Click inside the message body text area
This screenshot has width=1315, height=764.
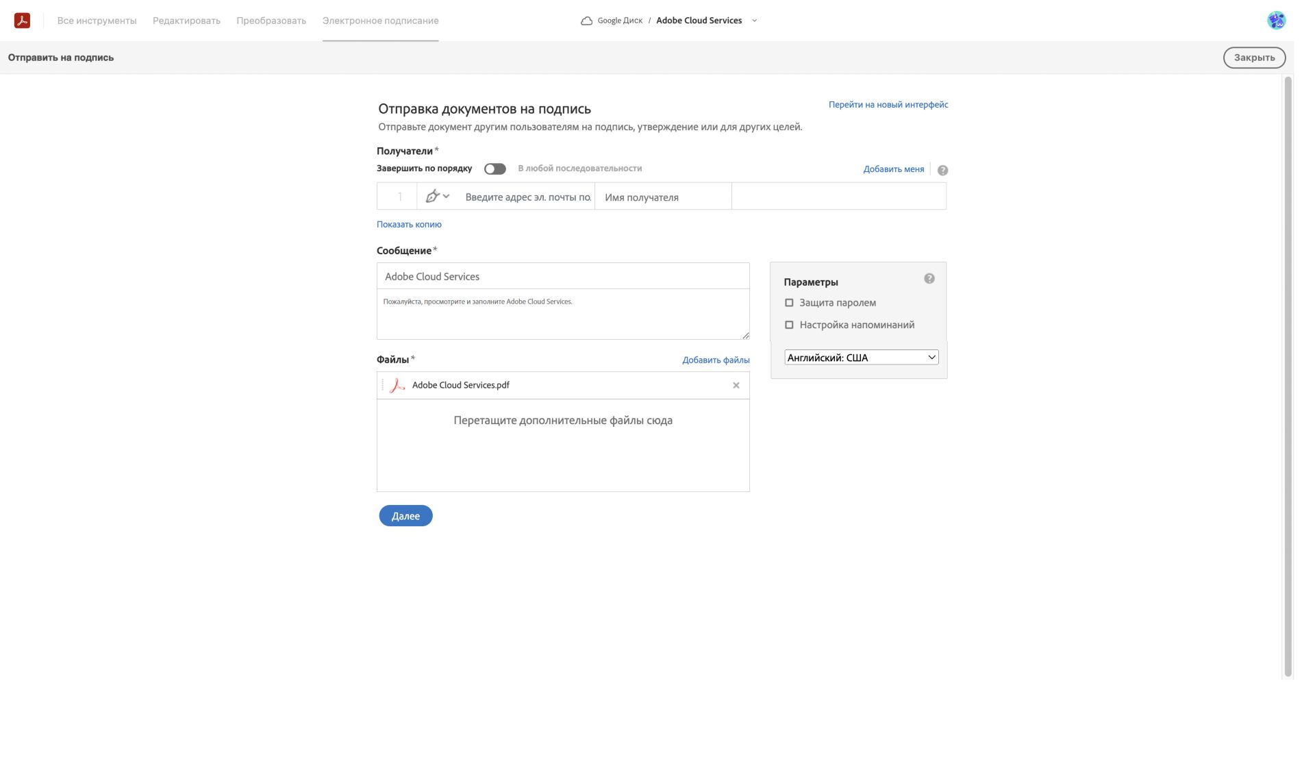563,314
